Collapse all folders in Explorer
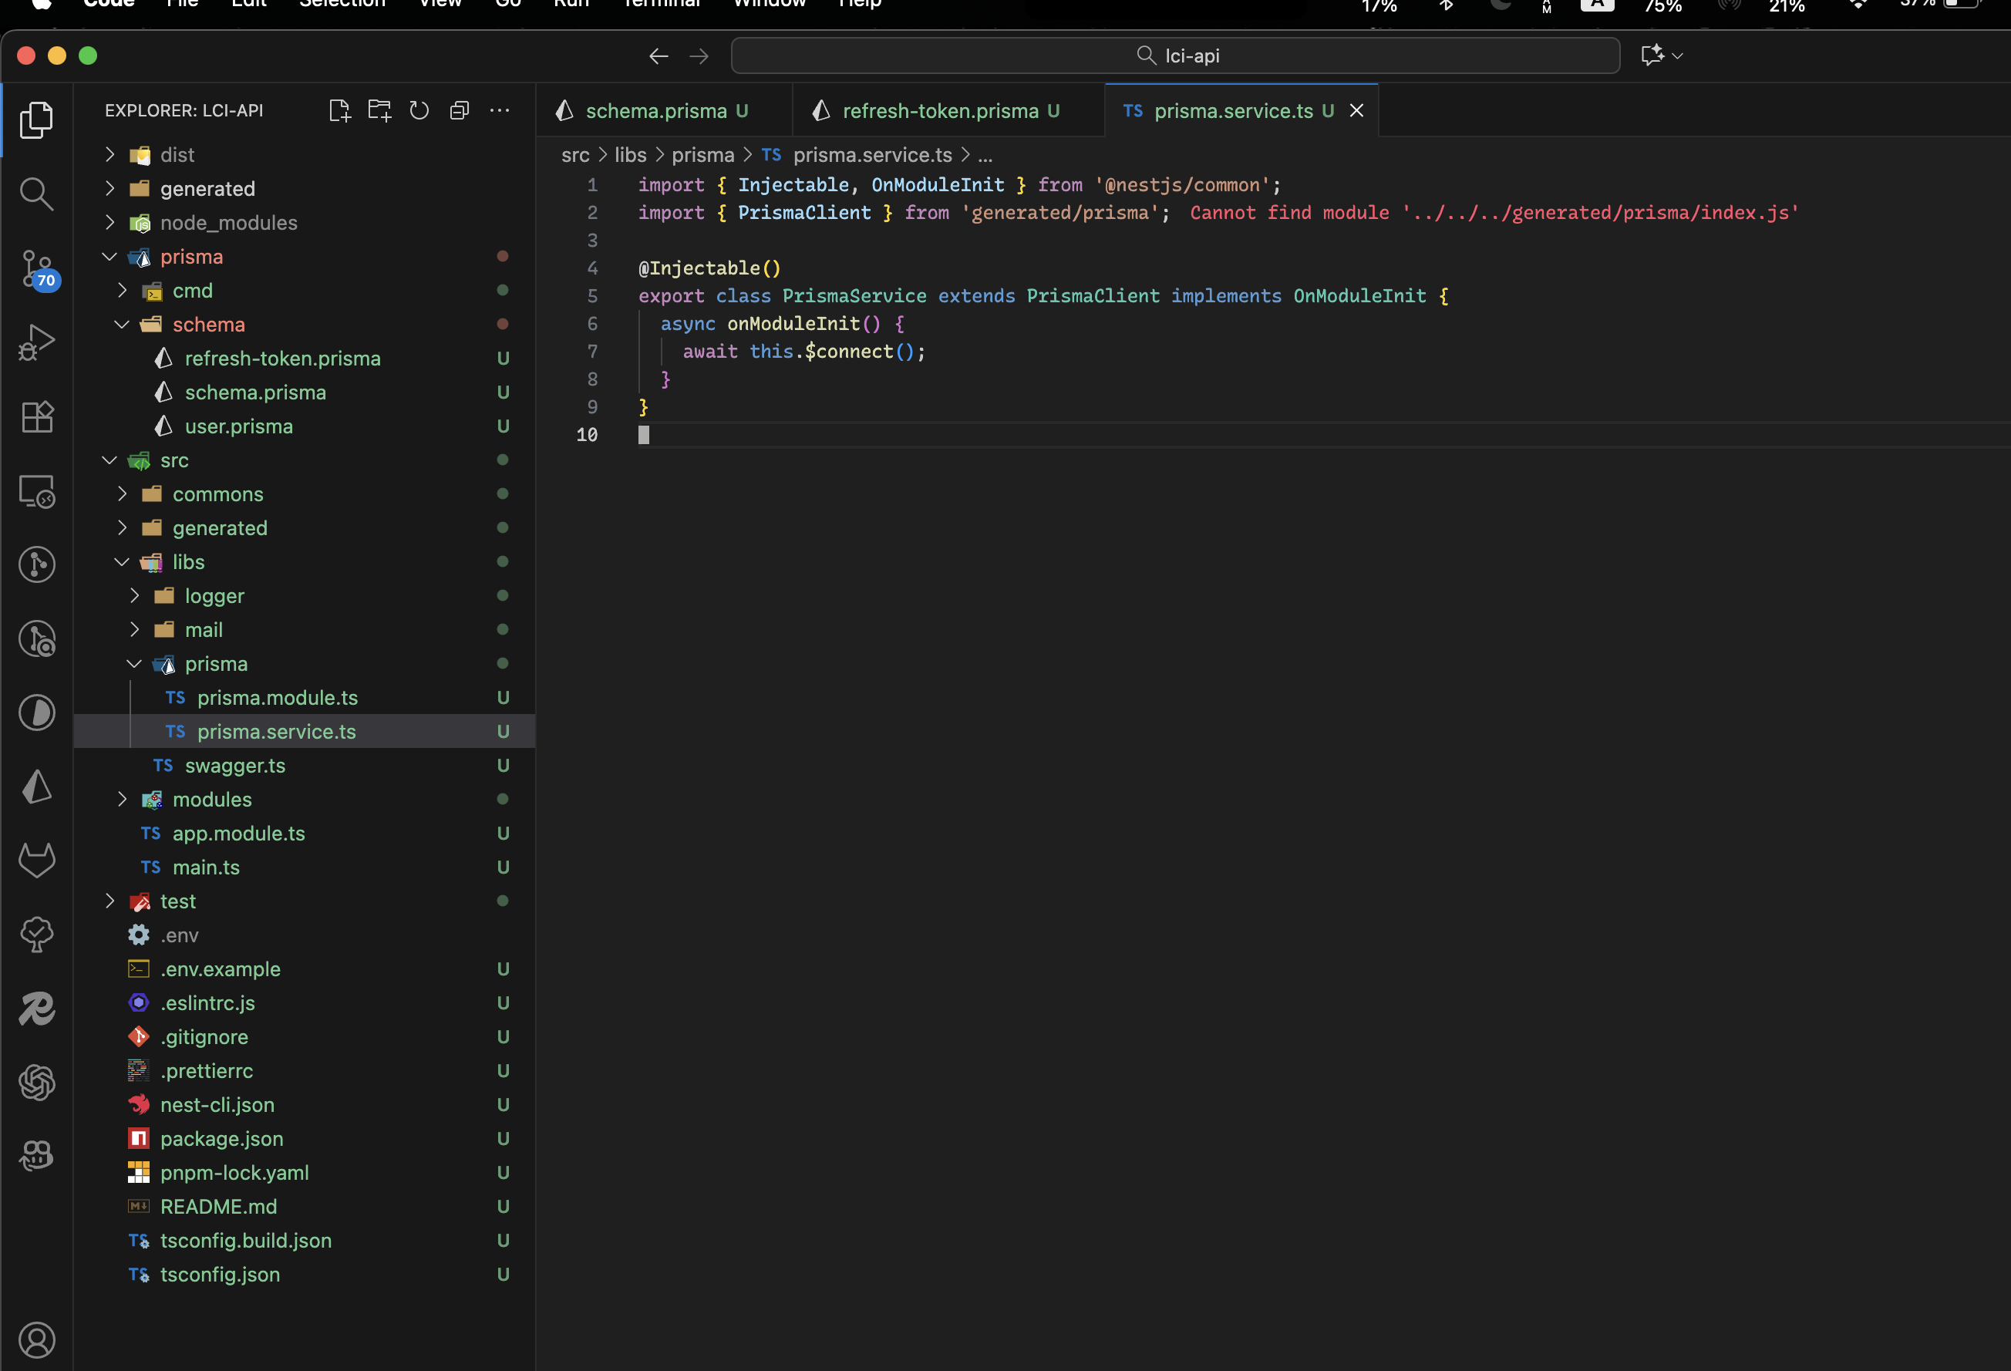The image size is (2011, 1371). point(460,111)
